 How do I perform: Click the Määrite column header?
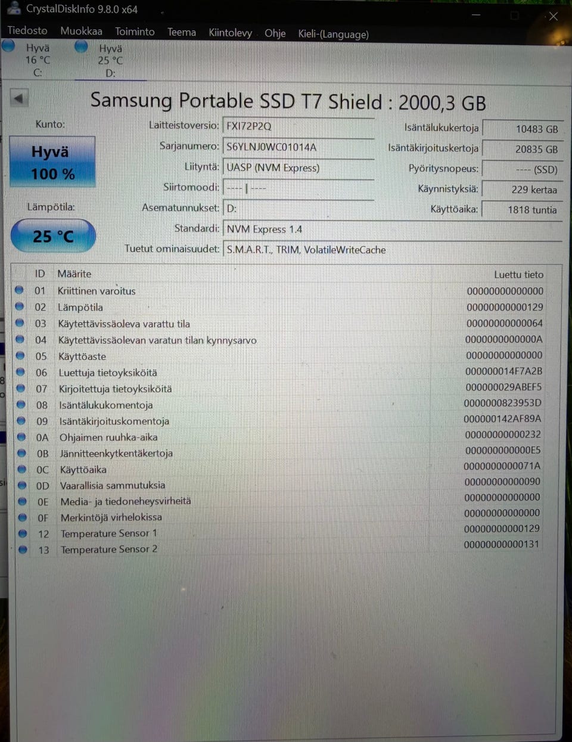[74, 274]
